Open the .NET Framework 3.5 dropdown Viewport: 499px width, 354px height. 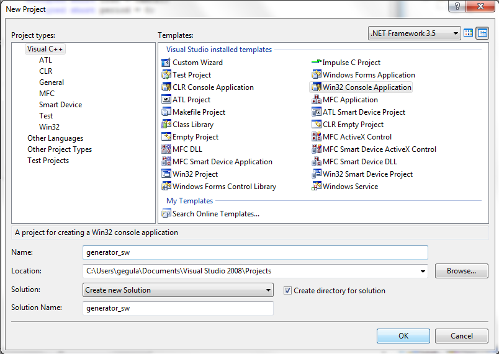[x=415, y=33]
